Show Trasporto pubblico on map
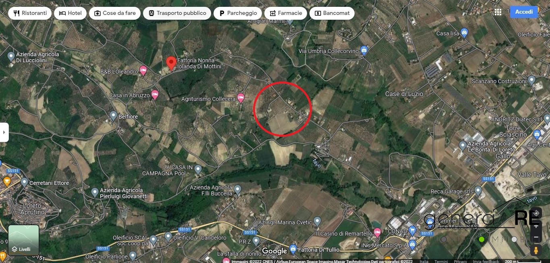The height and width of the screenshot is (263, 550). tap(177, 13)
